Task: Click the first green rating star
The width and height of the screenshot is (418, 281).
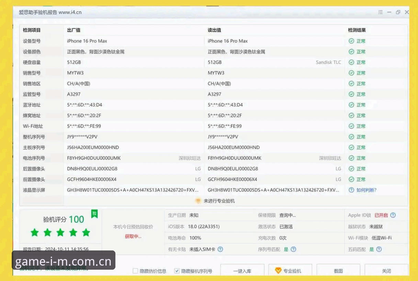Action: pyautogui.click(x=35, y=233)
